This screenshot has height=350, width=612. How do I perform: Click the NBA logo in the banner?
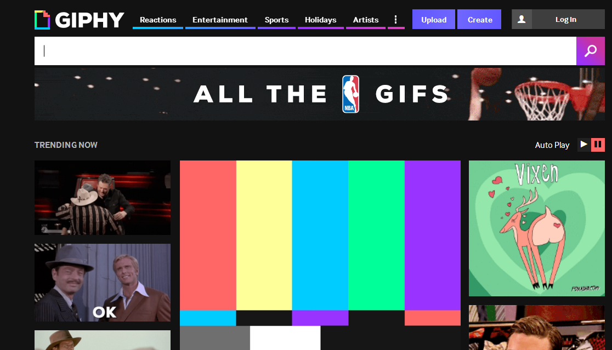350,94
